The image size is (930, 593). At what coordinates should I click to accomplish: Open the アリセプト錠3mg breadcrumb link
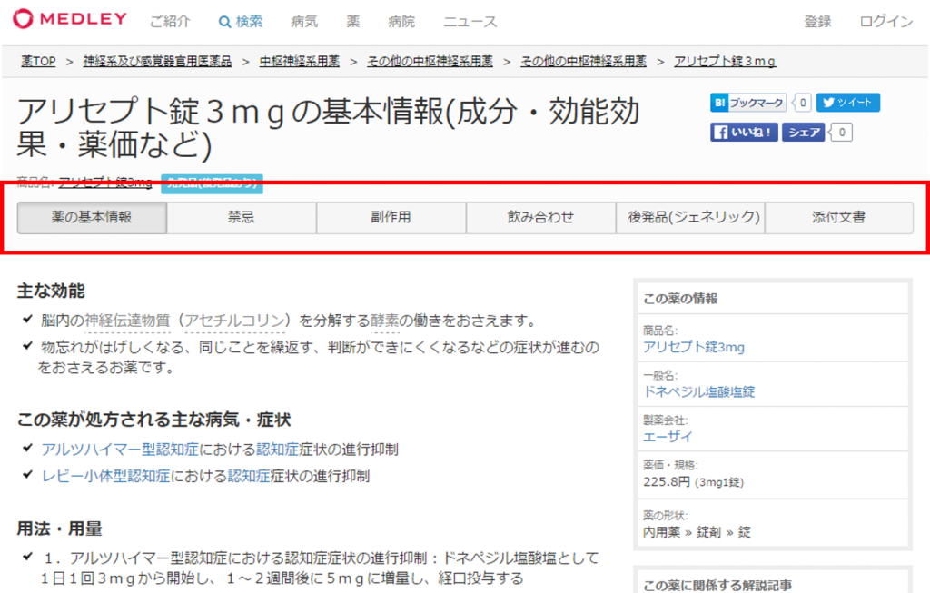[x=725, y=61]
